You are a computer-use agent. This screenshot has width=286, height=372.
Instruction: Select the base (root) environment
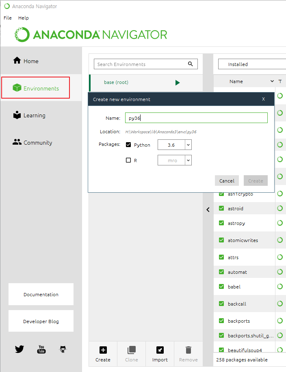pos(146,83)
